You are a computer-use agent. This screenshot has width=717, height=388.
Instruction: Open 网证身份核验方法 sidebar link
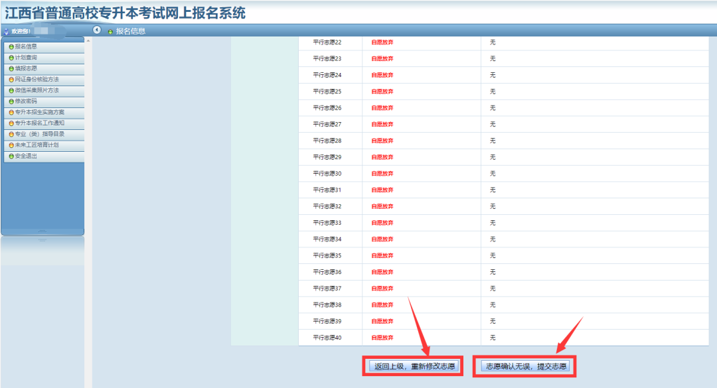[x=44, y=80]
